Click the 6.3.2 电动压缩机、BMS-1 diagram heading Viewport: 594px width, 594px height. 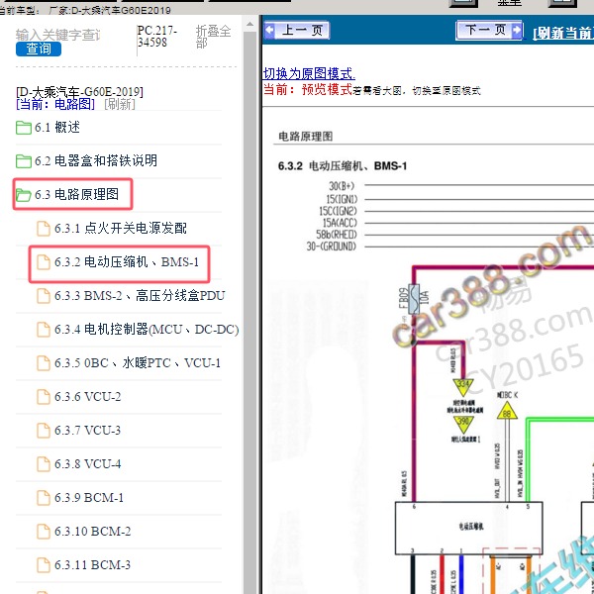343,166
